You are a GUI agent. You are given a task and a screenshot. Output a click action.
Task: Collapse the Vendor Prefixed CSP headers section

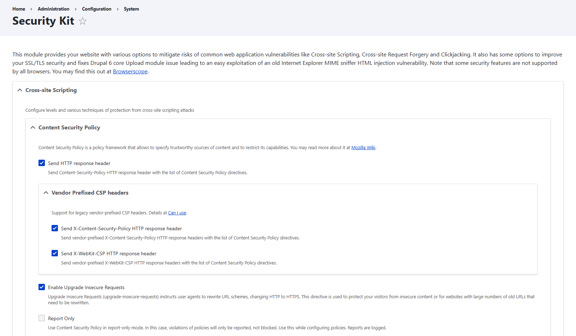pyautogui.click(x=46, y=193)
